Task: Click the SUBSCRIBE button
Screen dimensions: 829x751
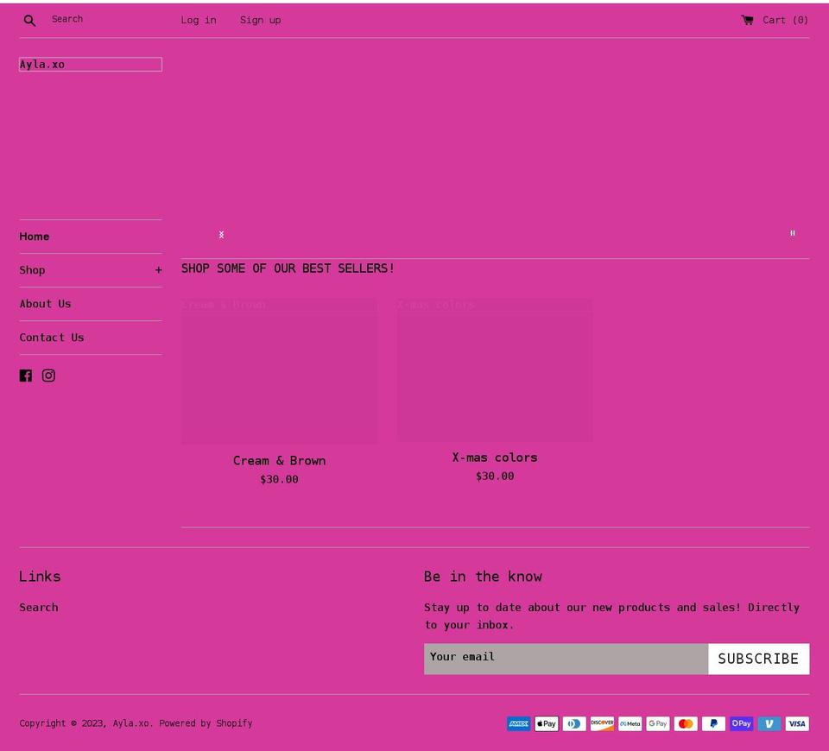Action: tap(759, 659)
